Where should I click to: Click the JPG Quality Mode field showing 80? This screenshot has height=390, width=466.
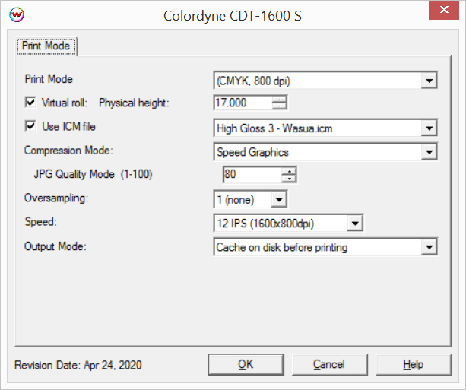(x=252, y=175)
